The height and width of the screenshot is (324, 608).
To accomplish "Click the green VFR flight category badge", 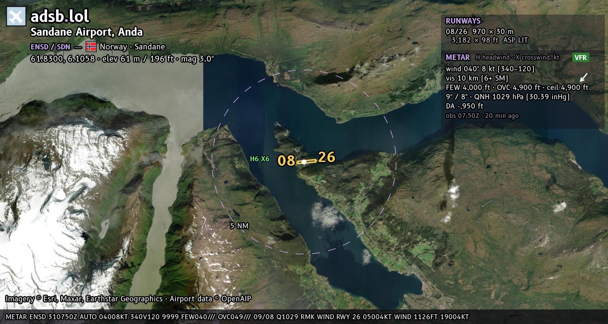I will (580, 58).
